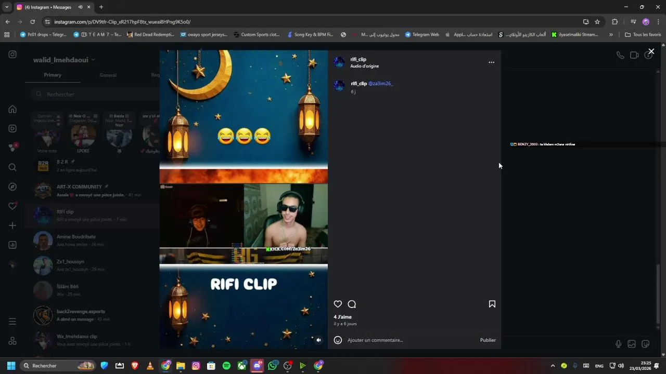Open the Amine Boudribate conversation
The height and width of the screenshot is (374, 666).
point(93,241)
